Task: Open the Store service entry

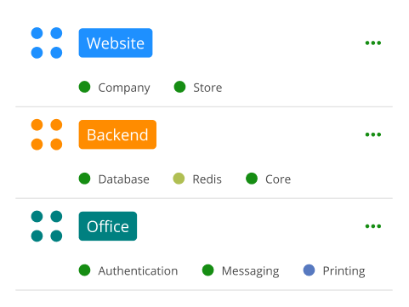Action: click(x=198, y=88)
